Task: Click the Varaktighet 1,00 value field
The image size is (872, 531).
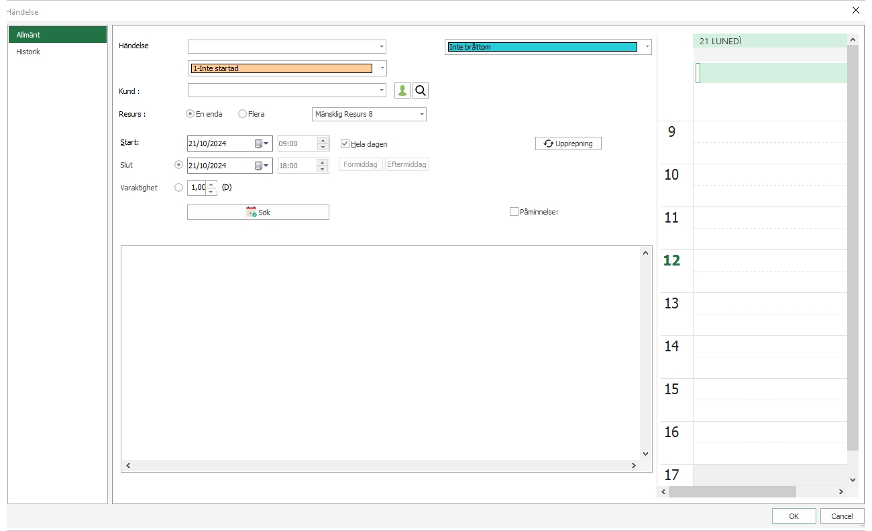Action: tap(197, 188)
